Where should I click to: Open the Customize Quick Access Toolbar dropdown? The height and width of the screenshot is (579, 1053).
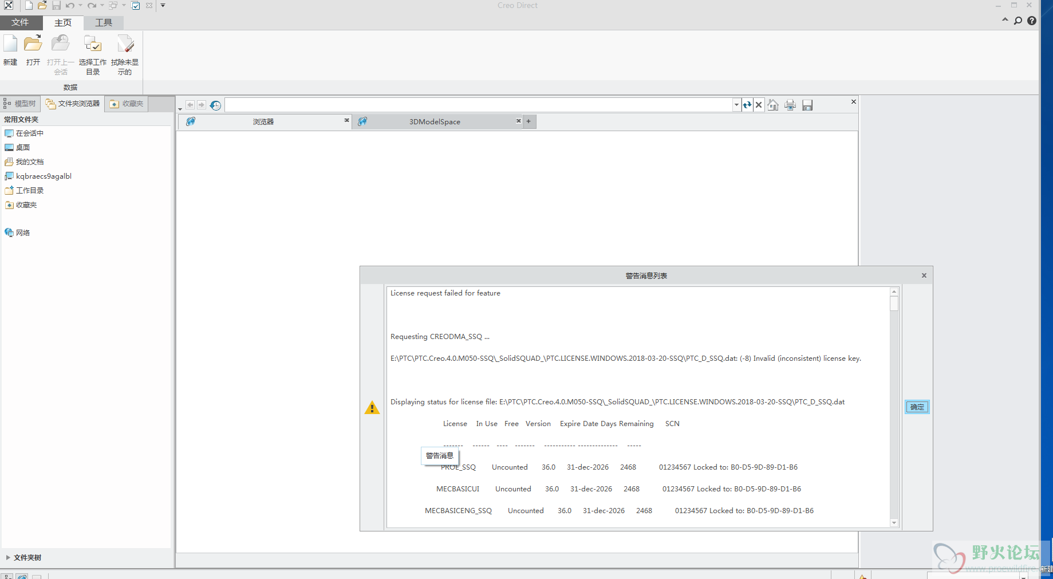163,6
